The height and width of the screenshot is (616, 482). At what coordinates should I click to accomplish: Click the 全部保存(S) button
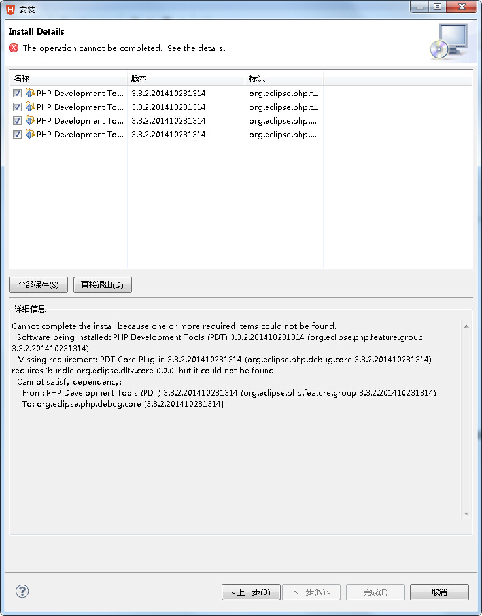click(39, 285)
